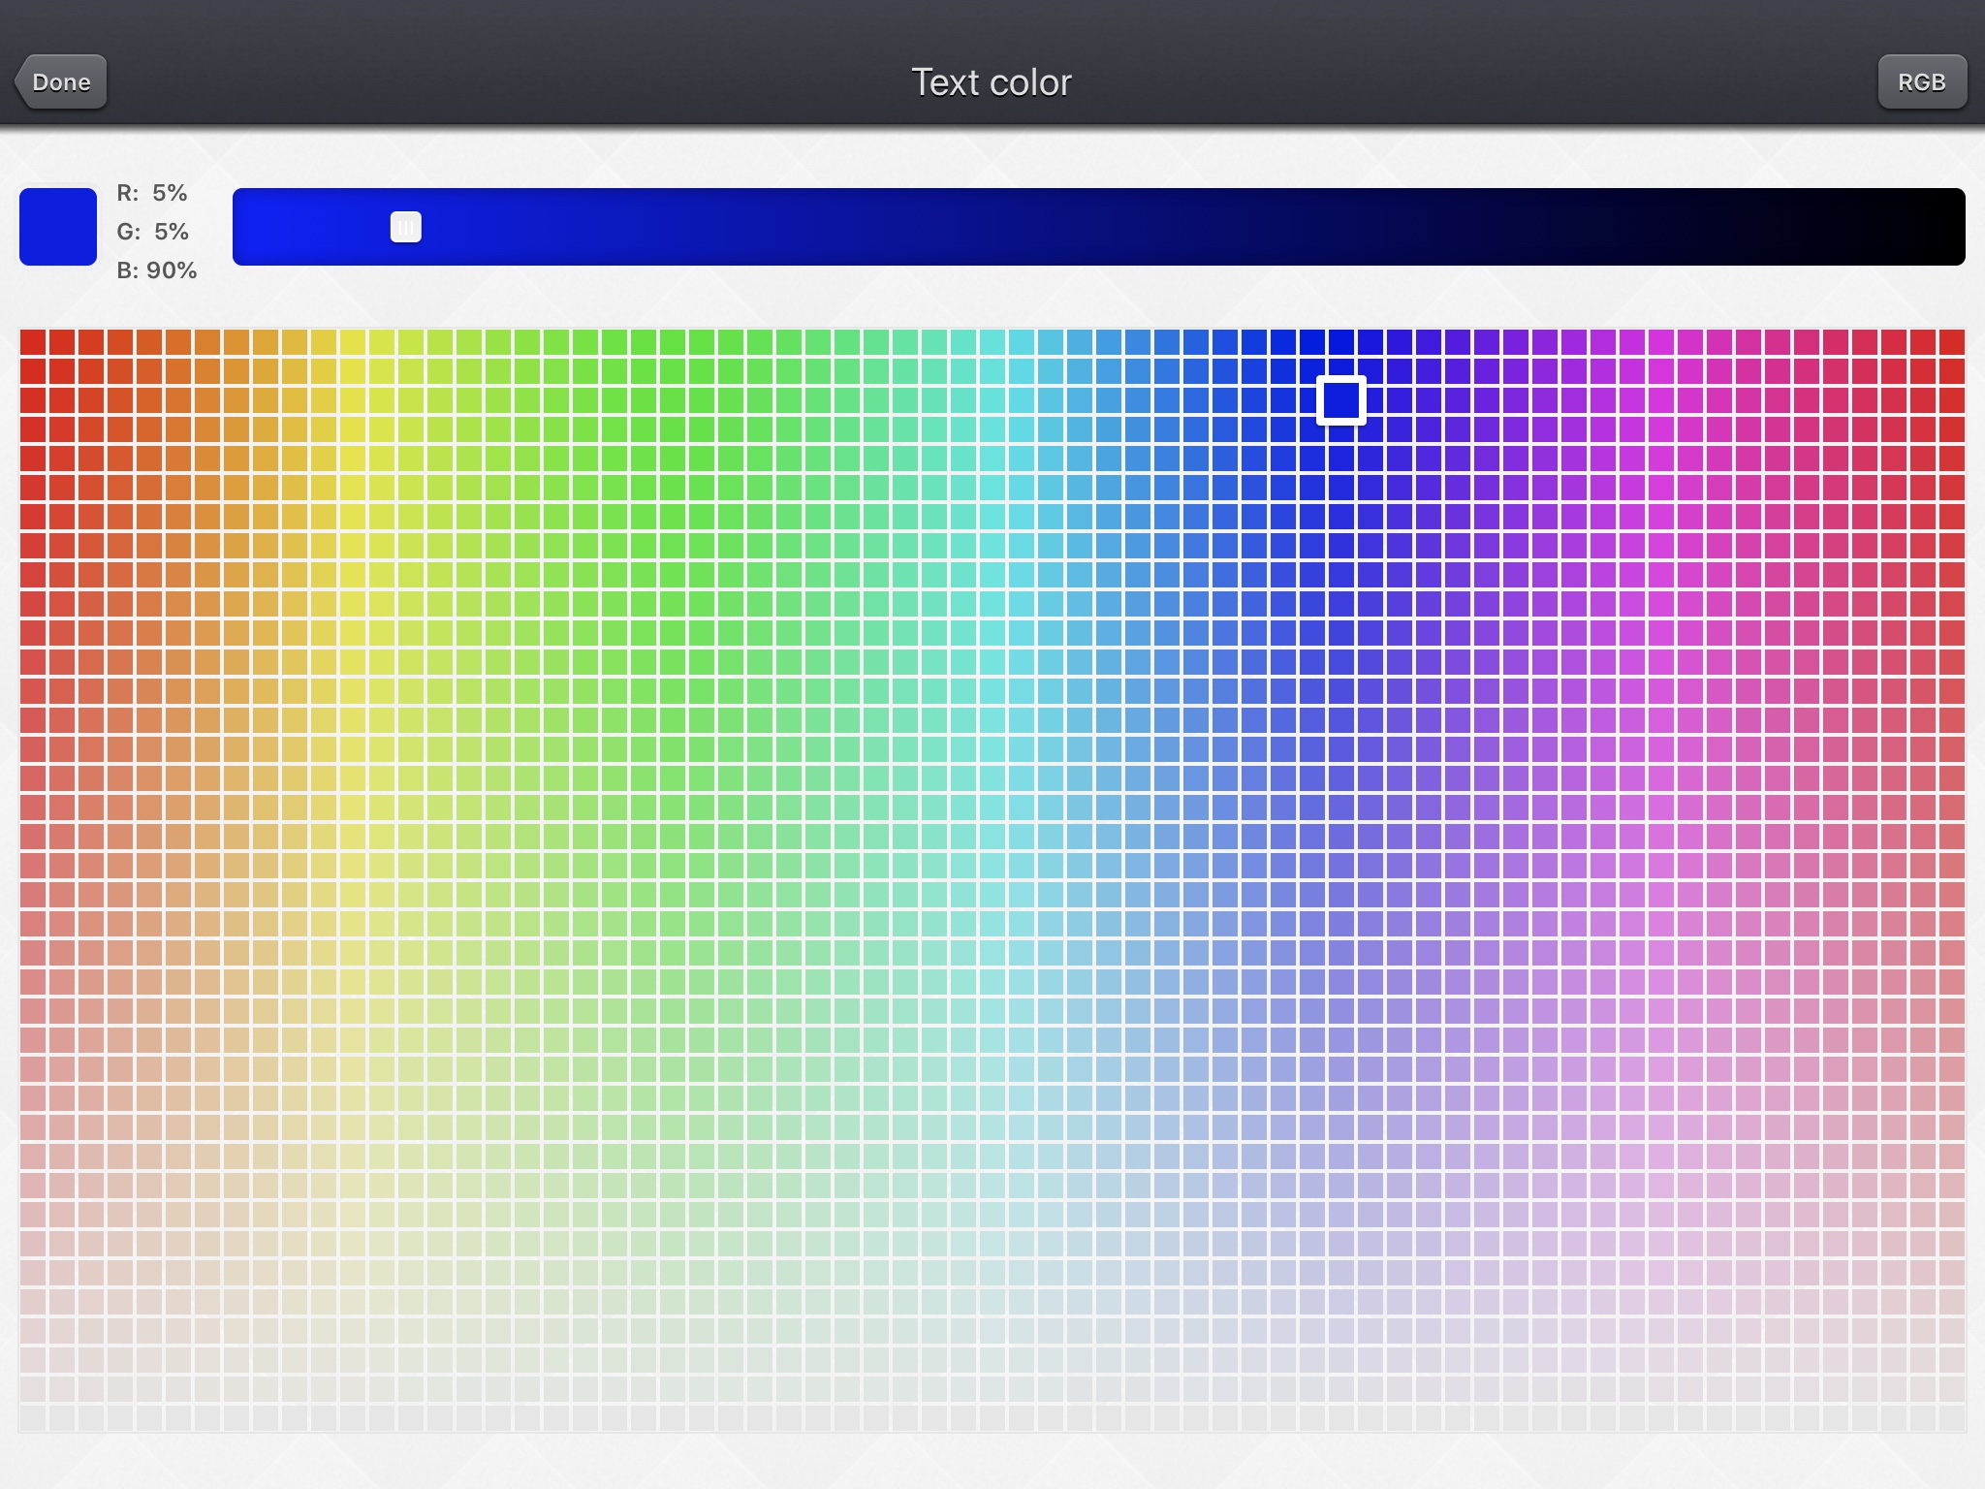Click the G: 5% value label
Image resolution: width=1985 pixels, height=1489 pixels.
click(153, 232)
